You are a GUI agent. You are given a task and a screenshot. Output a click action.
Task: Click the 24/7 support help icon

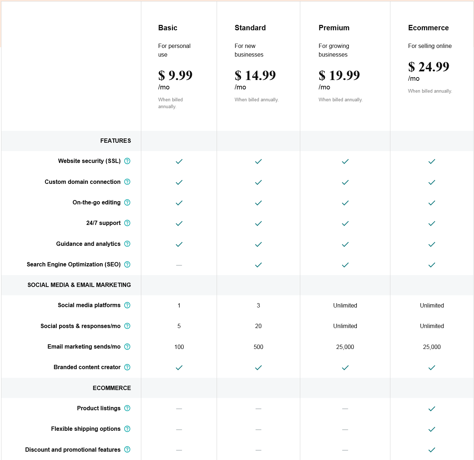point(127,223)
